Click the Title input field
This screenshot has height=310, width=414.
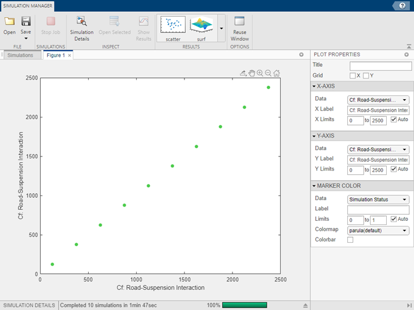380,66
